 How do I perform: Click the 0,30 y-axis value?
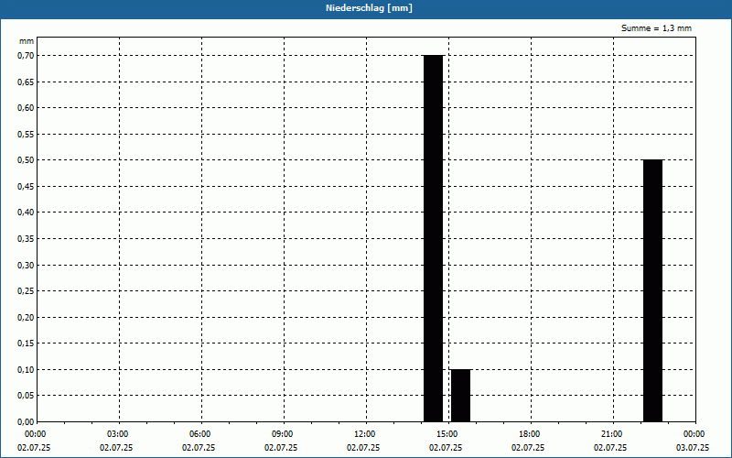(26, 265)
